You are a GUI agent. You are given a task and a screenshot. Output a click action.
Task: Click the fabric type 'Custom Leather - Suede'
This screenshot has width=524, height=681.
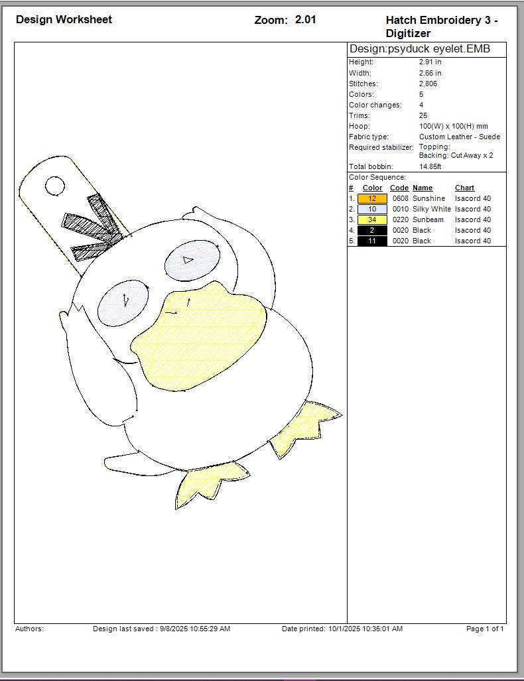(x=459, y=137)
